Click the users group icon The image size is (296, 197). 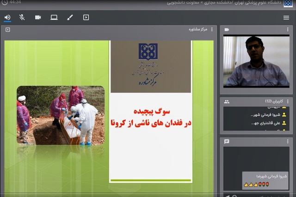[227, 101]
